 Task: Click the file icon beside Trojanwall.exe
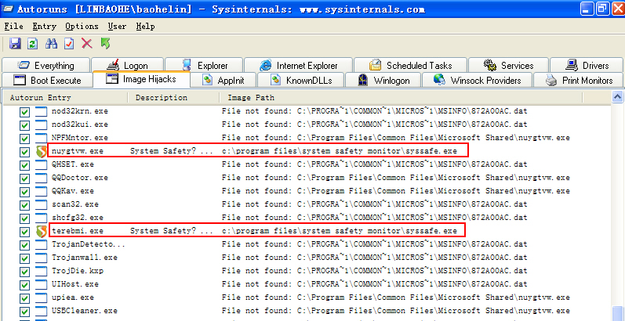click(x=41, y=258)
